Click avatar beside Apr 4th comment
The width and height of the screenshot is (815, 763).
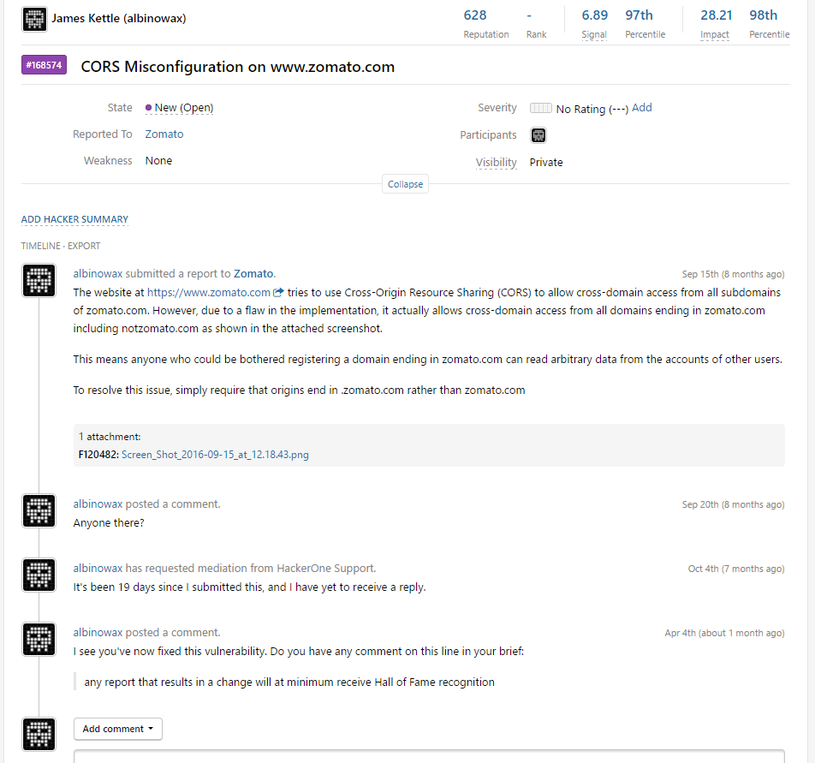click(39, 640)
